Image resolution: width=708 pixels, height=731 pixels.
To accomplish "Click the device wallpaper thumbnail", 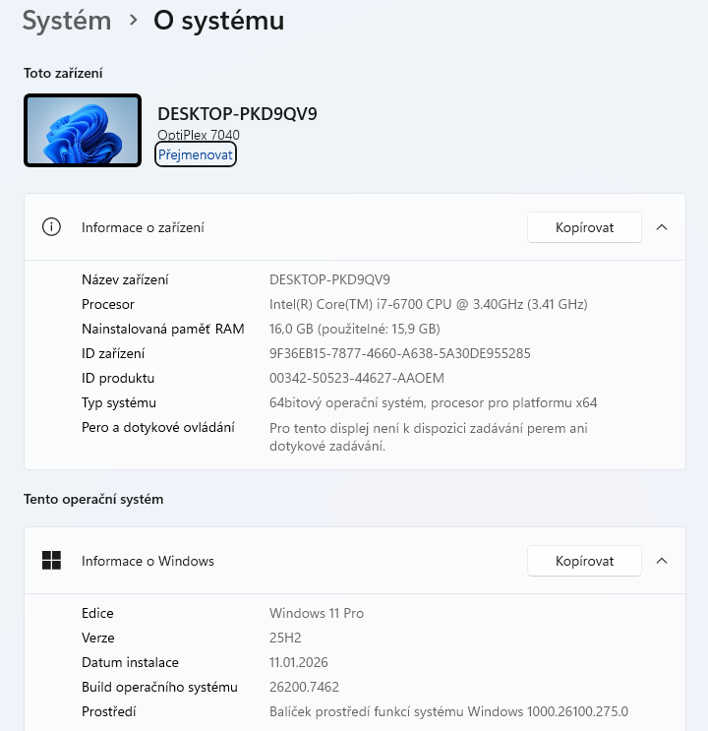I will click(x=83, y=131).
